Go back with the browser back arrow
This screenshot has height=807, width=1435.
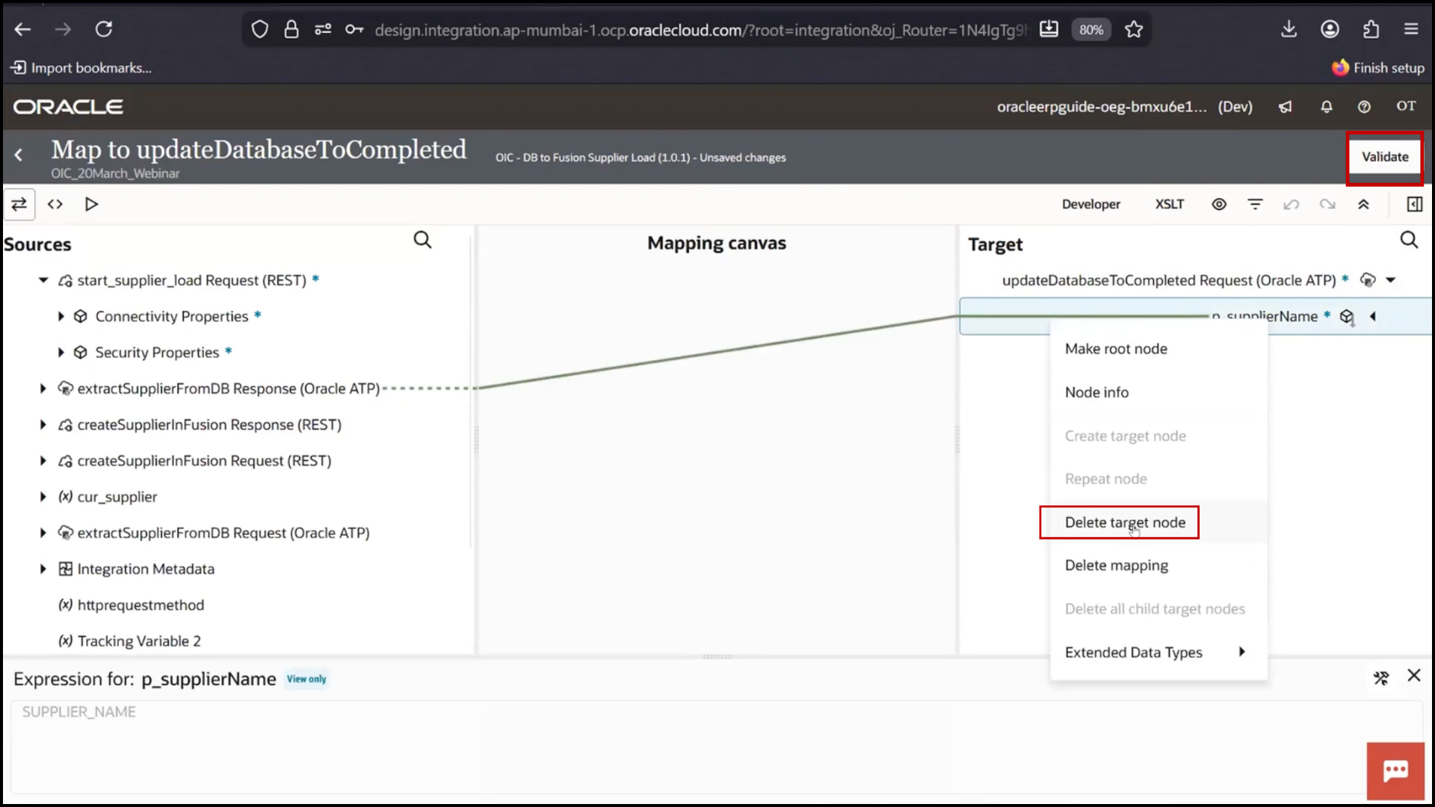click(x=23, y=29)
